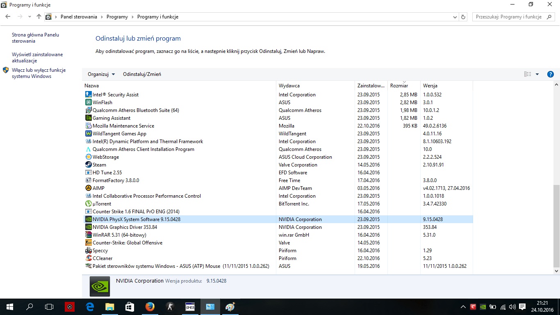The width and height of the screenshot is (560, 315).
Task: Select Pakiet sterowników ASUS (ATP) Mouse row
Action: (x=278, y=266)
